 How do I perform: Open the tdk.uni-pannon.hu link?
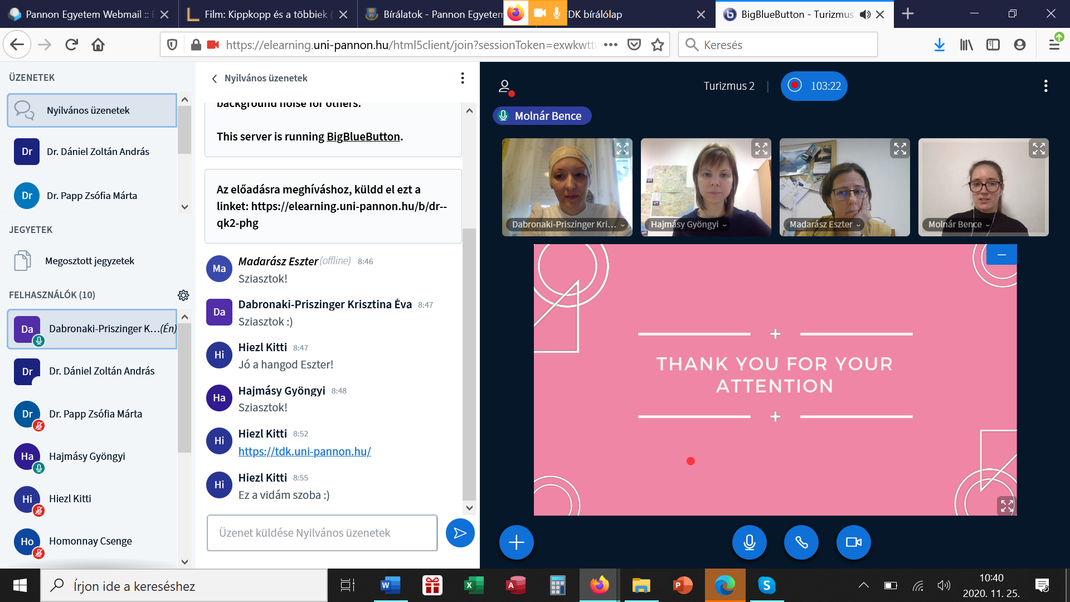(x=304, y=452)
